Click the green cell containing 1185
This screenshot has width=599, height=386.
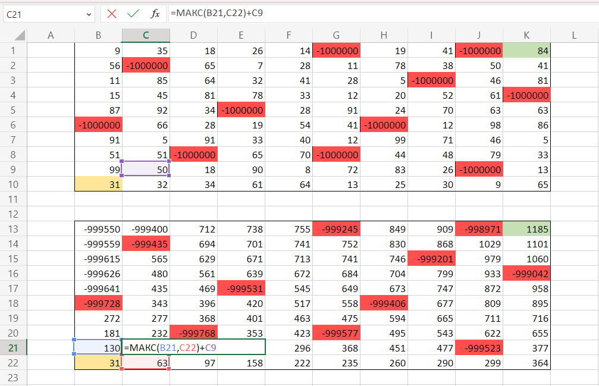(526, 229)
